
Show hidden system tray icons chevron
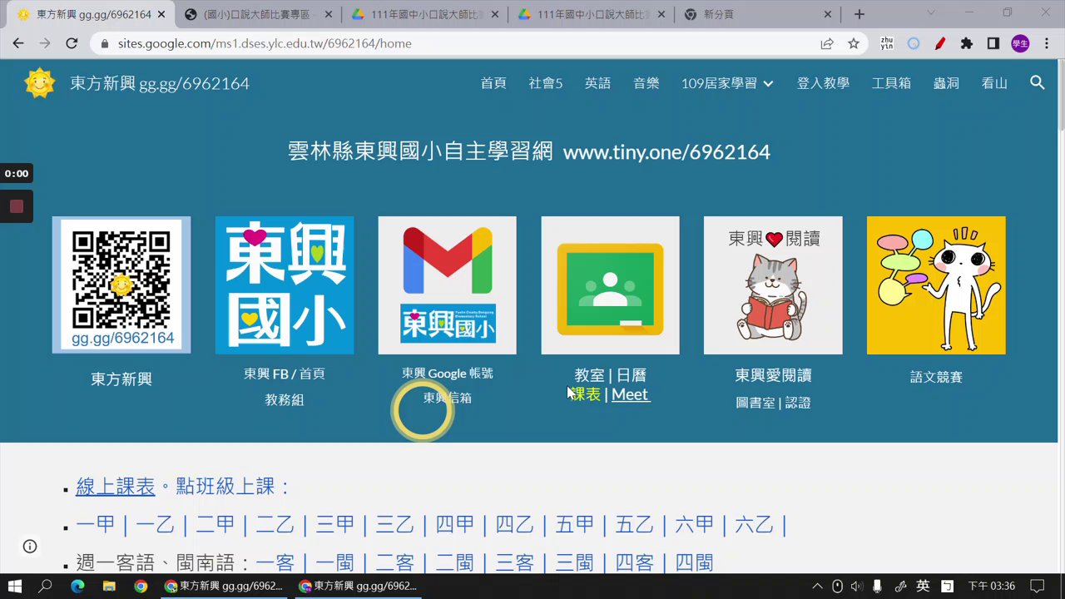pos(817,586)
